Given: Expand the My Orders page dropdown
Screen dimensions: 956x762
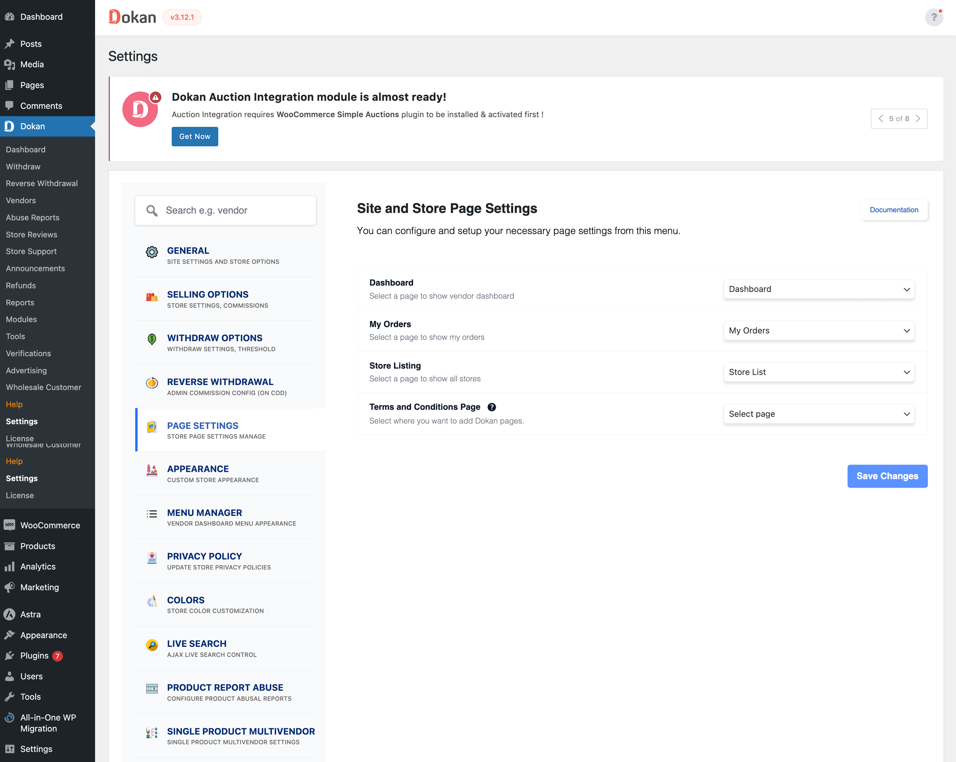Looking at the screenshot, I should pyautogui.click(x=818, y=330).
